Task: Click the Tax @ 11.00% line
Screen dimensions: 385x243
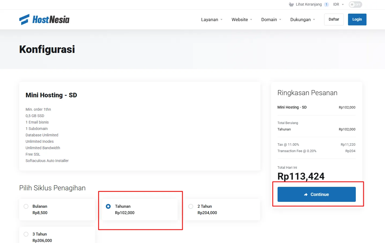Action: click(x=288, y=145)
